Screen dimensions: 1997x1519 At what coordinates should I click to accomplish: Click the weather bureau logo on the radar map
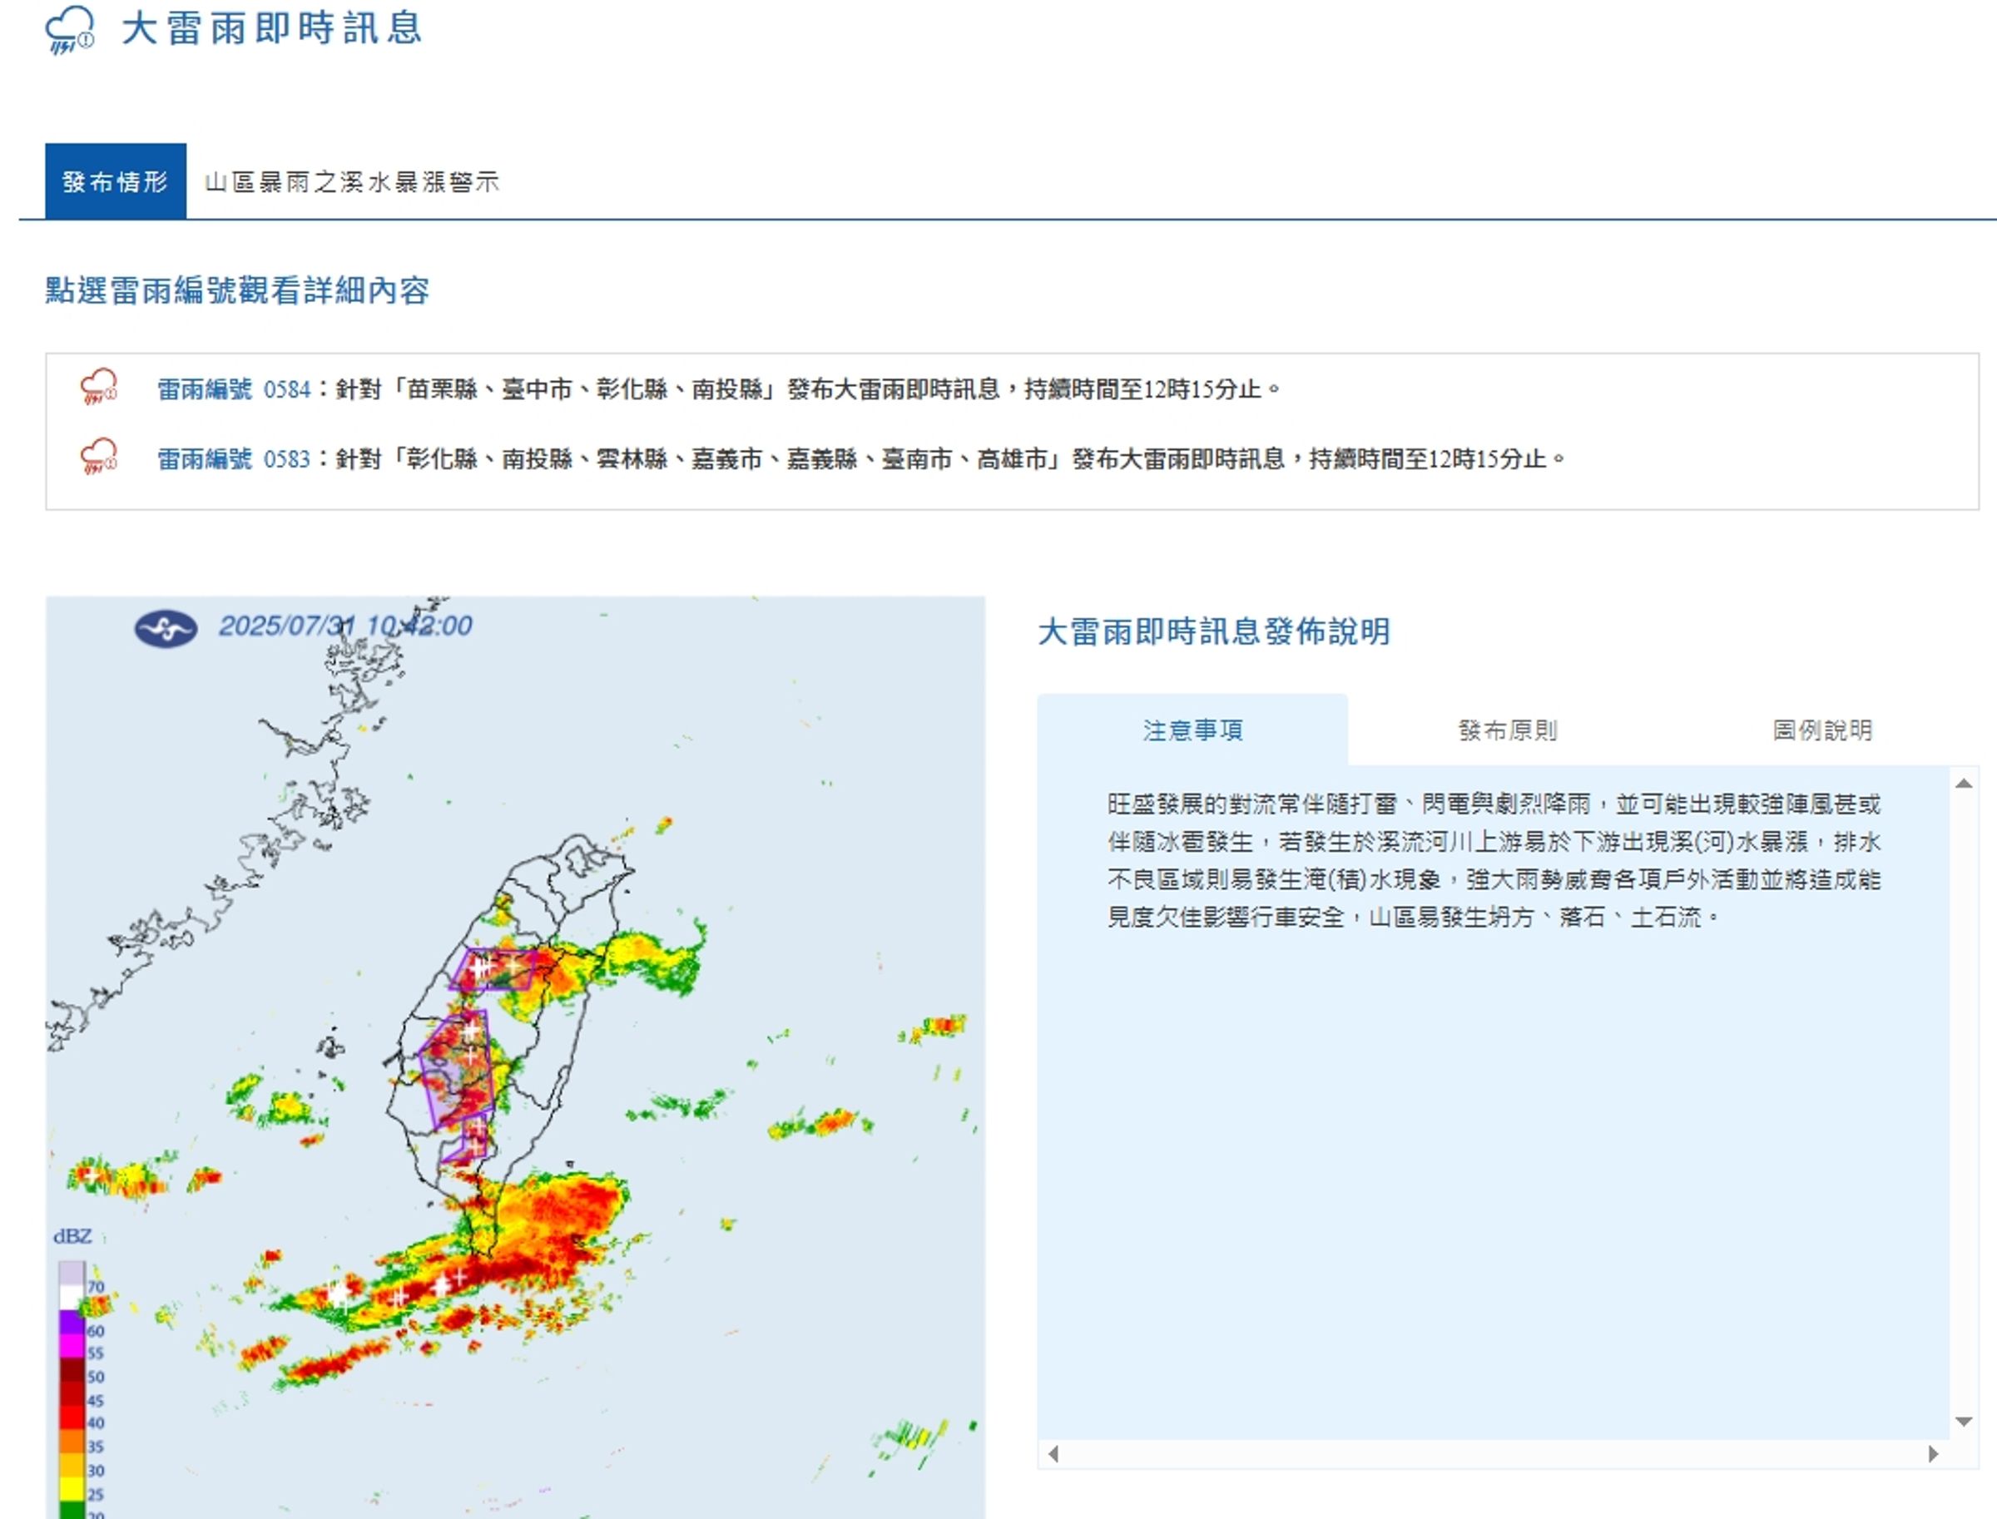pyautogui.click(x=166, y=628)
